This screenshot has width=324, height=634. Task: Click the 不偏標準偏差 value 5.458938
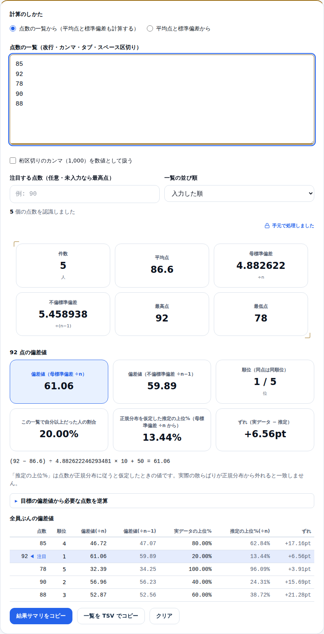(x=63, y=314)
